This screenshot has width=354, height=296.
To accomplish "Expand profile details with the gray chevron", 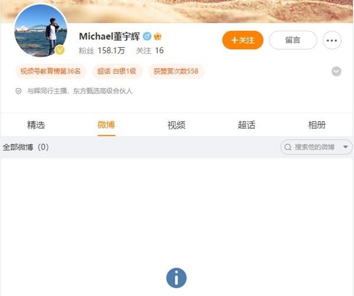I will pos(336,71).
